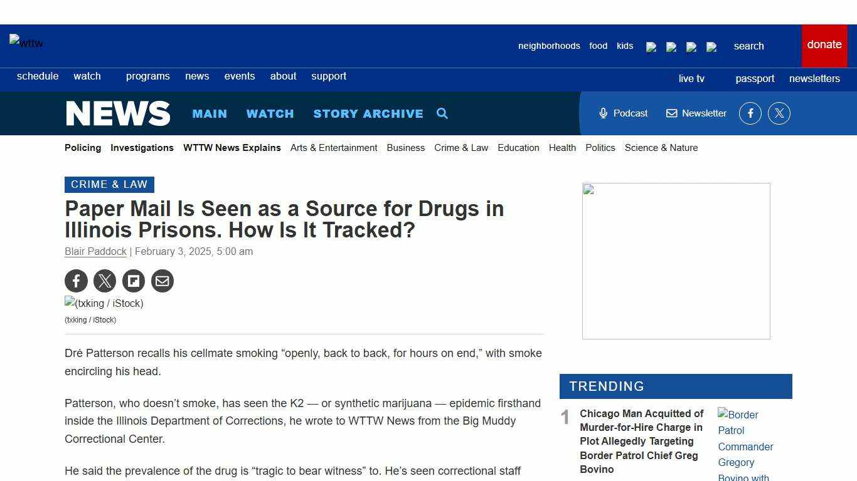Click the WTTW NEWS logo
The image size is (857, 481).
118,113
